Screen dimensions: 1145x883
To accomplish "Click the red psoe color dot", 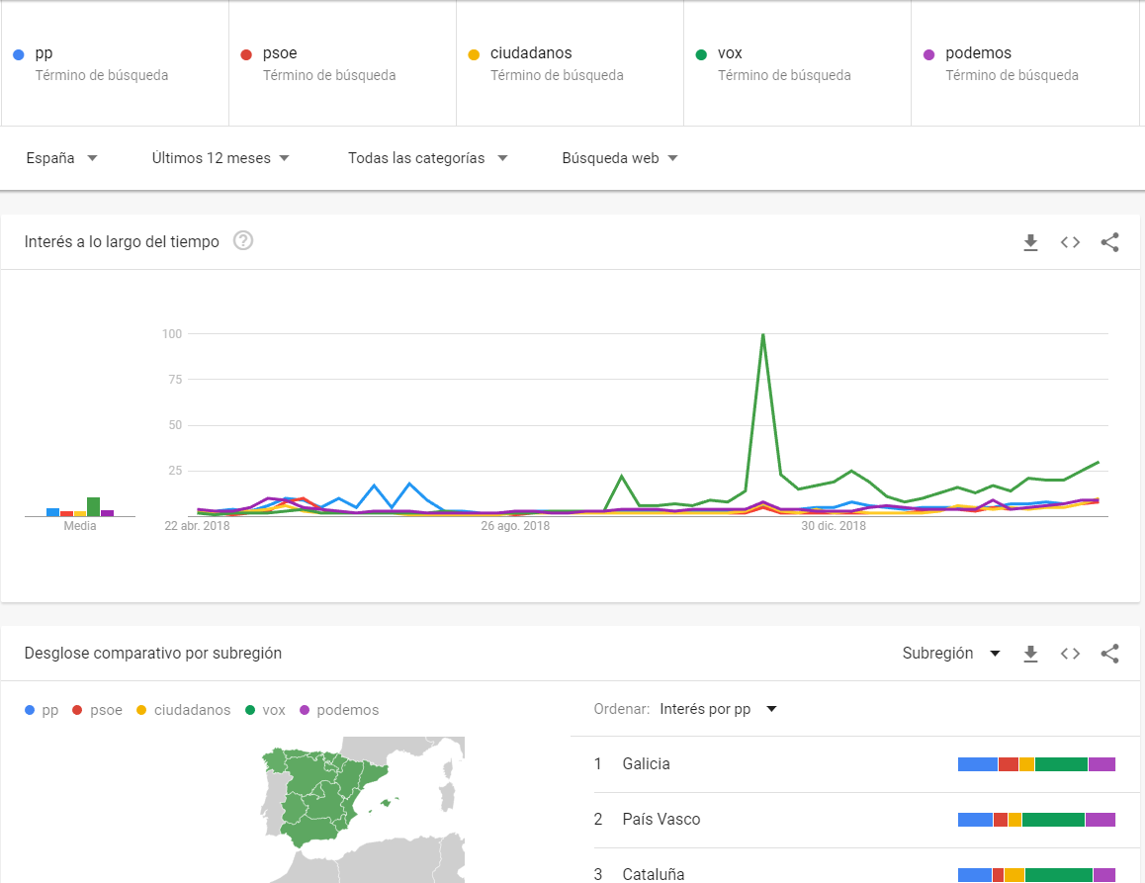I will pyautogui.click(x=247, y=53).
